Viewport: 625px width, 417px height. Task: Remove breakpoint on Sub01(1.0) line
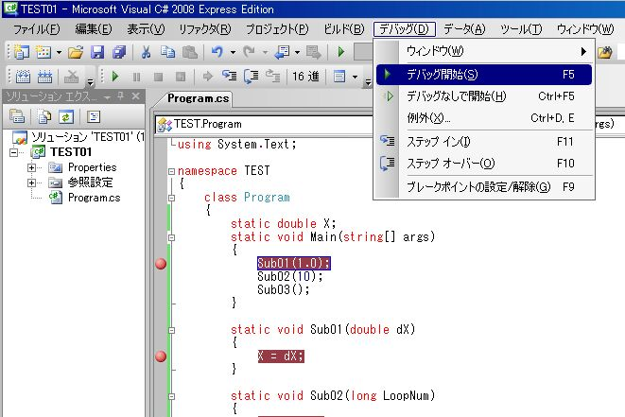coord(161,264)
